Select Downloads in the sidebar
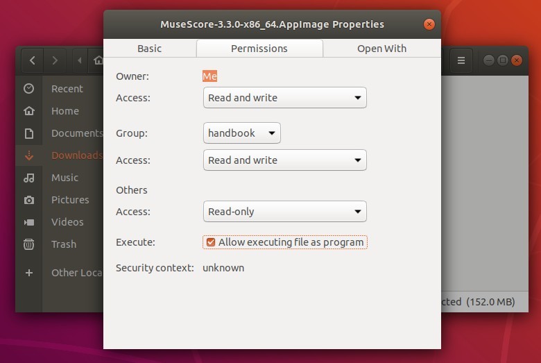Screen dimensions: 541x363 click(77, 155)
